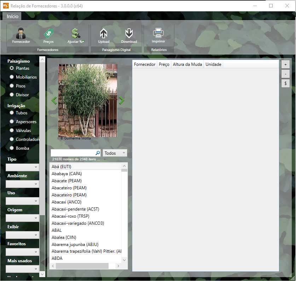Screen dimensions: 296x281
Task: Expand the Tipo dropdown
Action: pyautogui.click(x=22, y=167)
